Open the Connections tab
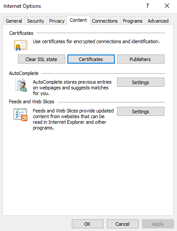This screenshot has width=177, height=231. 105,21
